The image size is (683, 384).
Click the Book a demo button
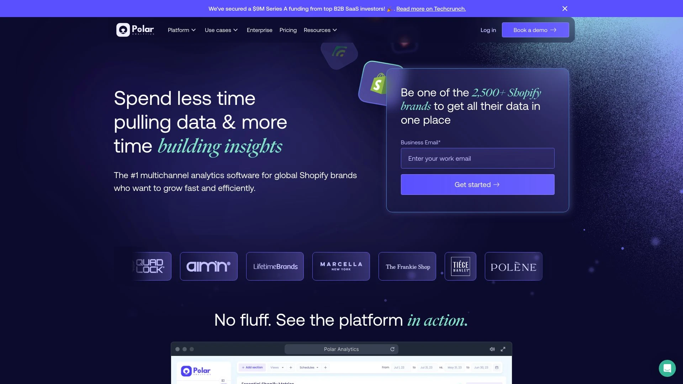pyautogui.click(x=535, y=30)
